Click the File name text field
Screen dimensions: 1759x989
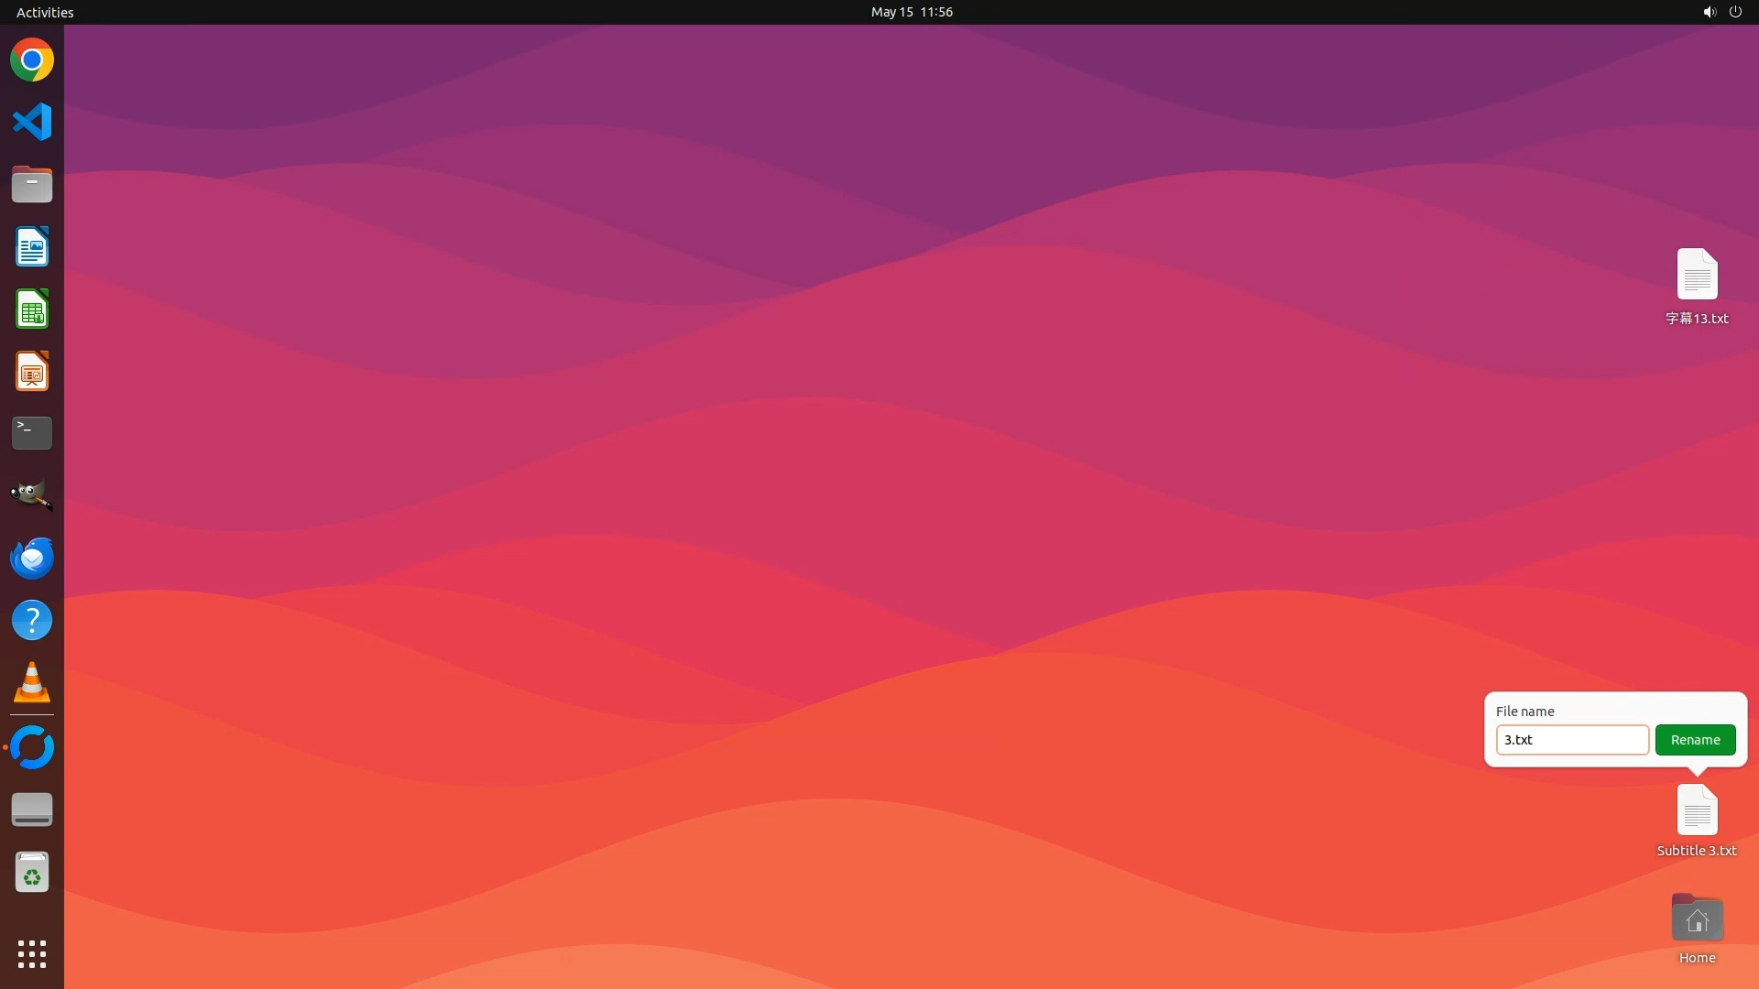click(1572, 740)
